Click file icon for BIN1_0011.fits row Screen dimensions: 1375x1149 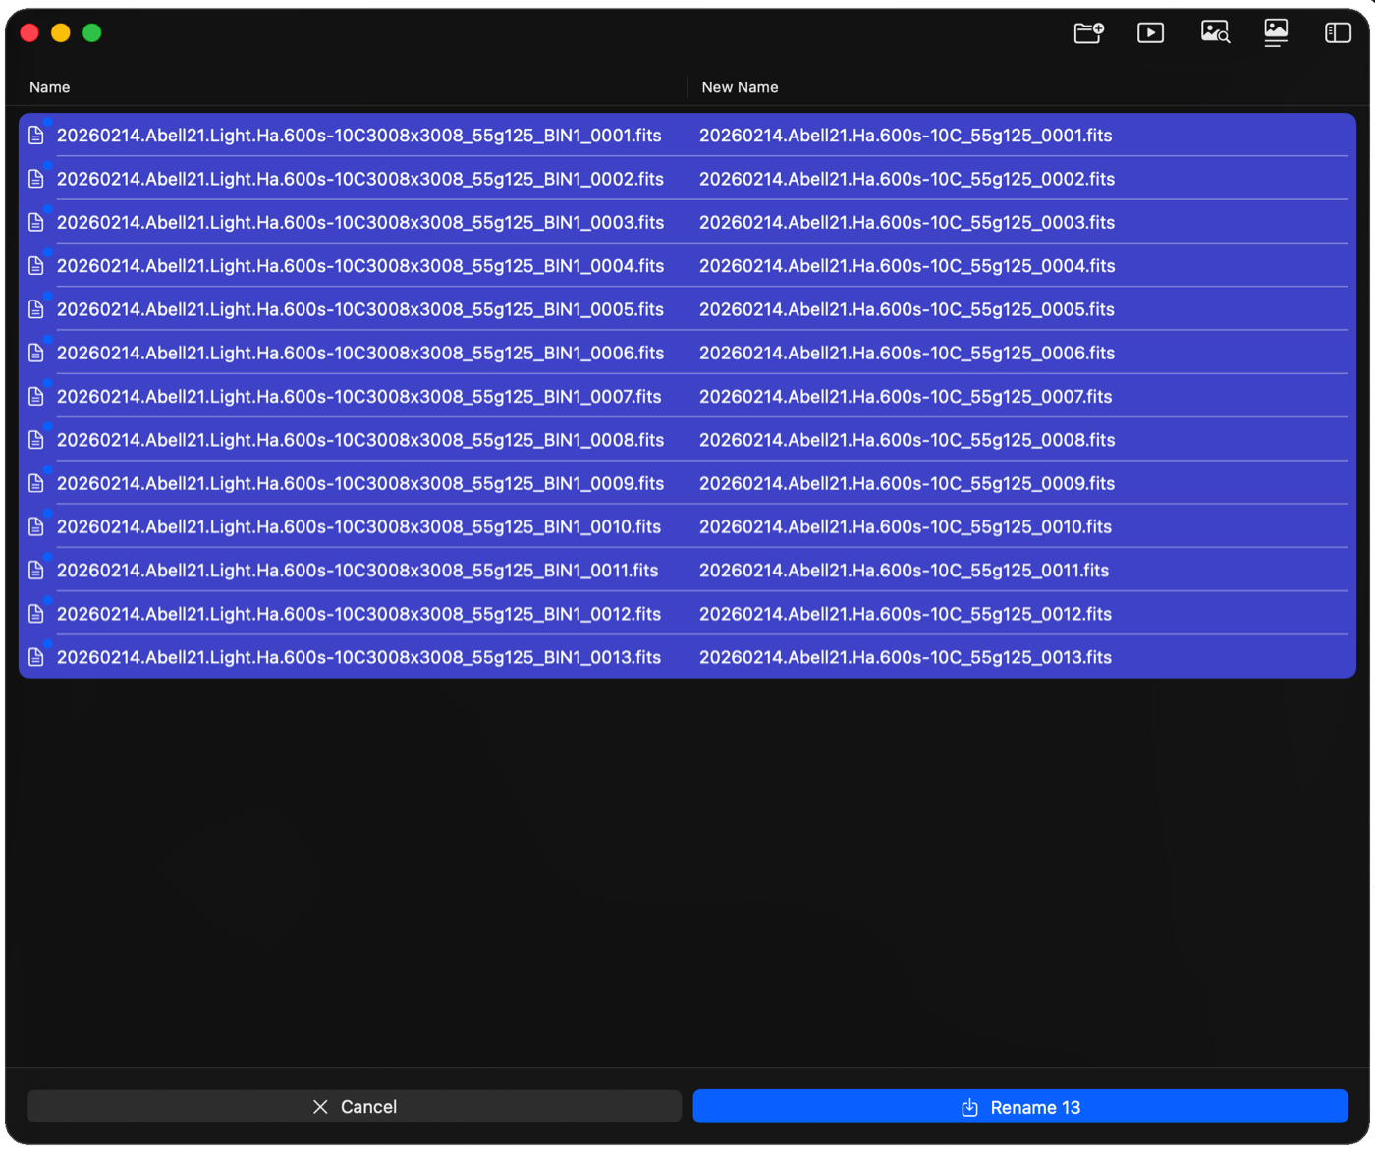coord(36,571)
